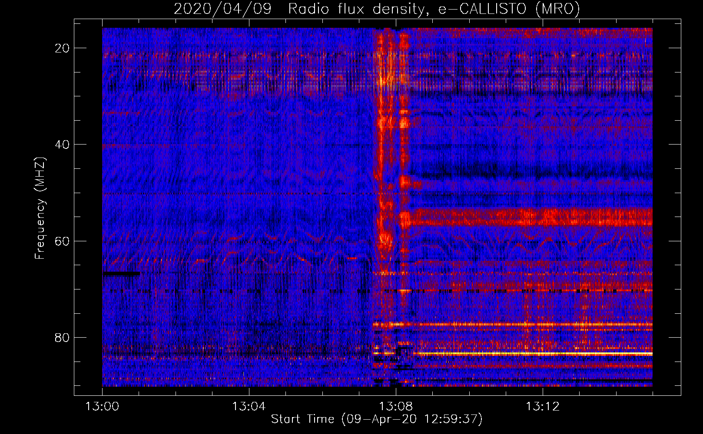
Task: Click the 13:00 time tick label
Action: (x=102, y=407)
